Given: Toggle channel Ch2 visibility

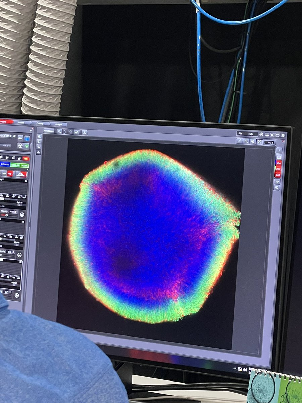Looking at the screenshot, I should coord(278,169).
